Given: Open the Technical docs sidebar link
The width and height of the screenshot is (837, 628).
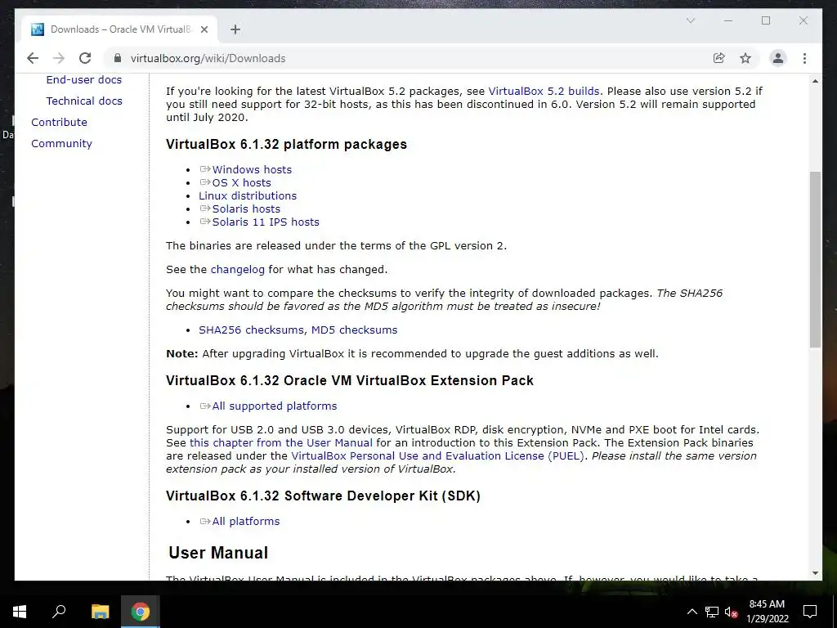Looking at the screenshot, I should pos(84,101).
